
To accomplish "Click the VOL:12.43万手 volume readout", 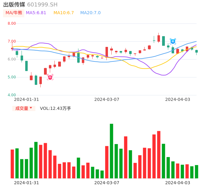I will 55,108.
